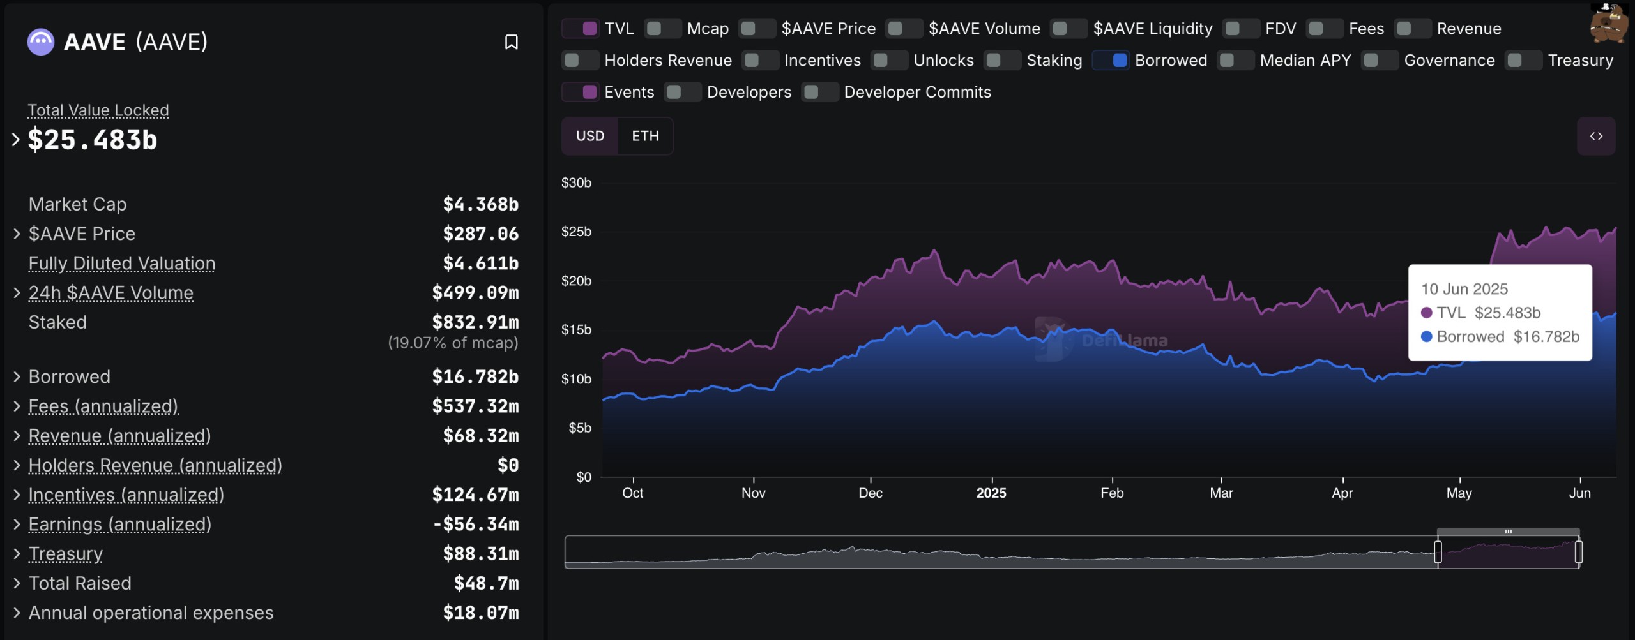Expand the Total Value Locked breakdown
Image resolution: width=1635 pixels, height=640 pixels.
point(16,139)
